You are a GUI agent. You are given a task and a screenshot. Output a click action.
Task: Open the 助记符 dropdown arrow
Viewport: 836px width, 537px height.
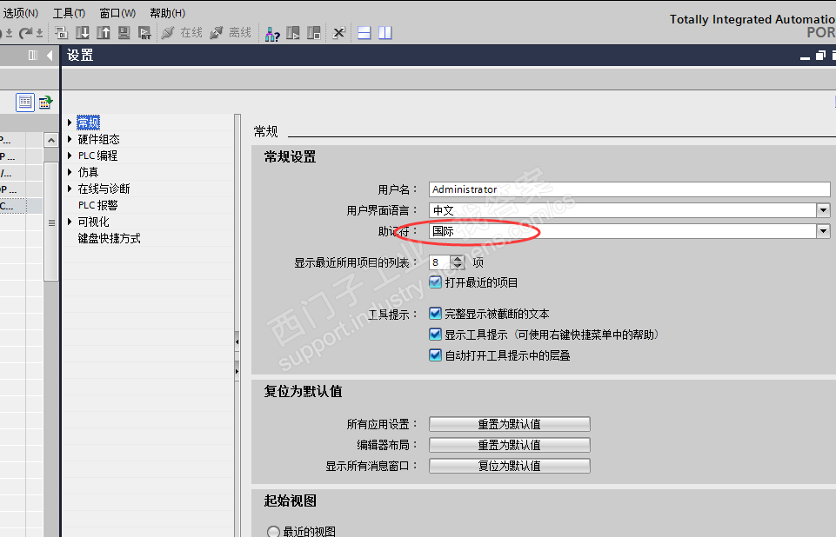(823, 230)
